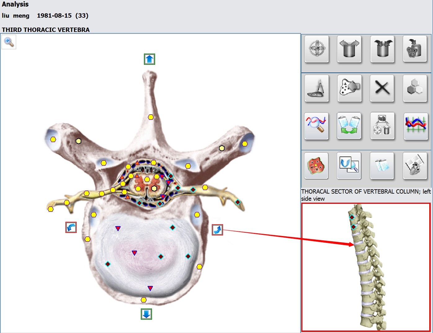This screenshot has height=333, width=433.
Task: Click the yellow hexagon marker on spinous process
Action: tap(151, 117)
